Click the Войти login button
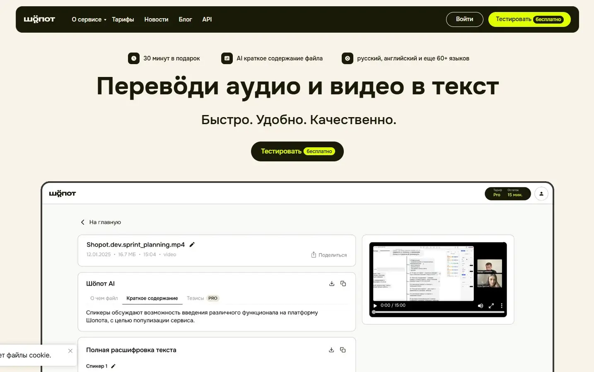 (464, 19)
